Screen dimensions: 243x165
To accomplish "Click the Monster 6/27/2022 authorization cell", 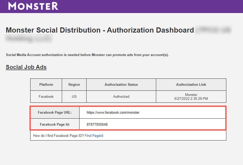I will (191, 96).
